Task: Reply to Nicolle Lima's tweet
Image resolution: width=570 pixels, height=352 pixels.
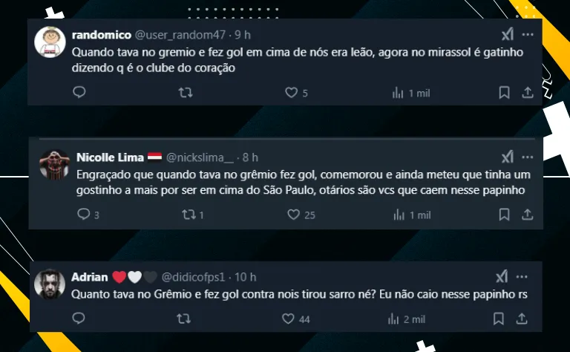Action: tap(88, 215)
